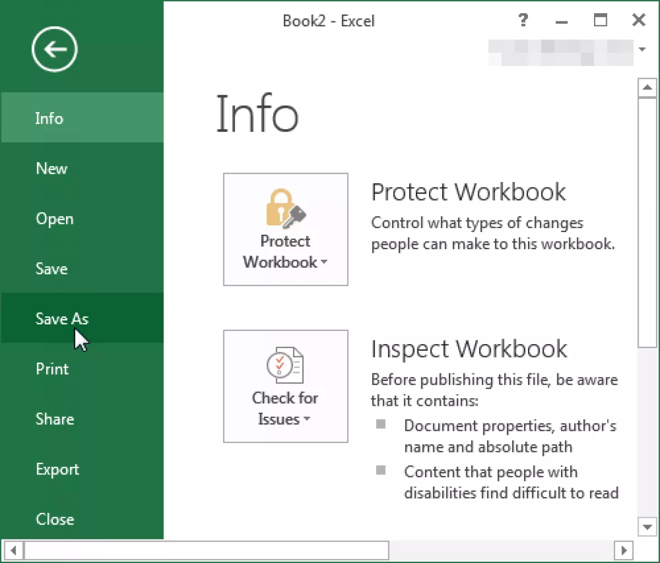Choose Open in the backstage menu
This screenshot has width=660, height=563.
point(82,218)
